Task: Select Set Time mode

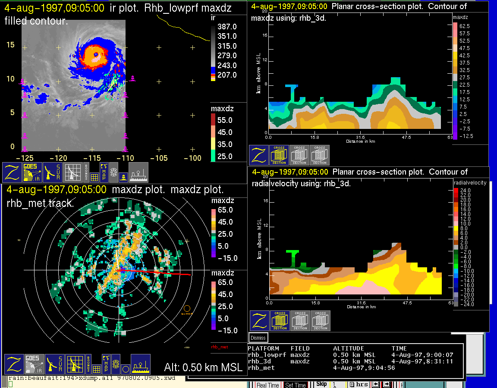Action: [x=296, y=385]
